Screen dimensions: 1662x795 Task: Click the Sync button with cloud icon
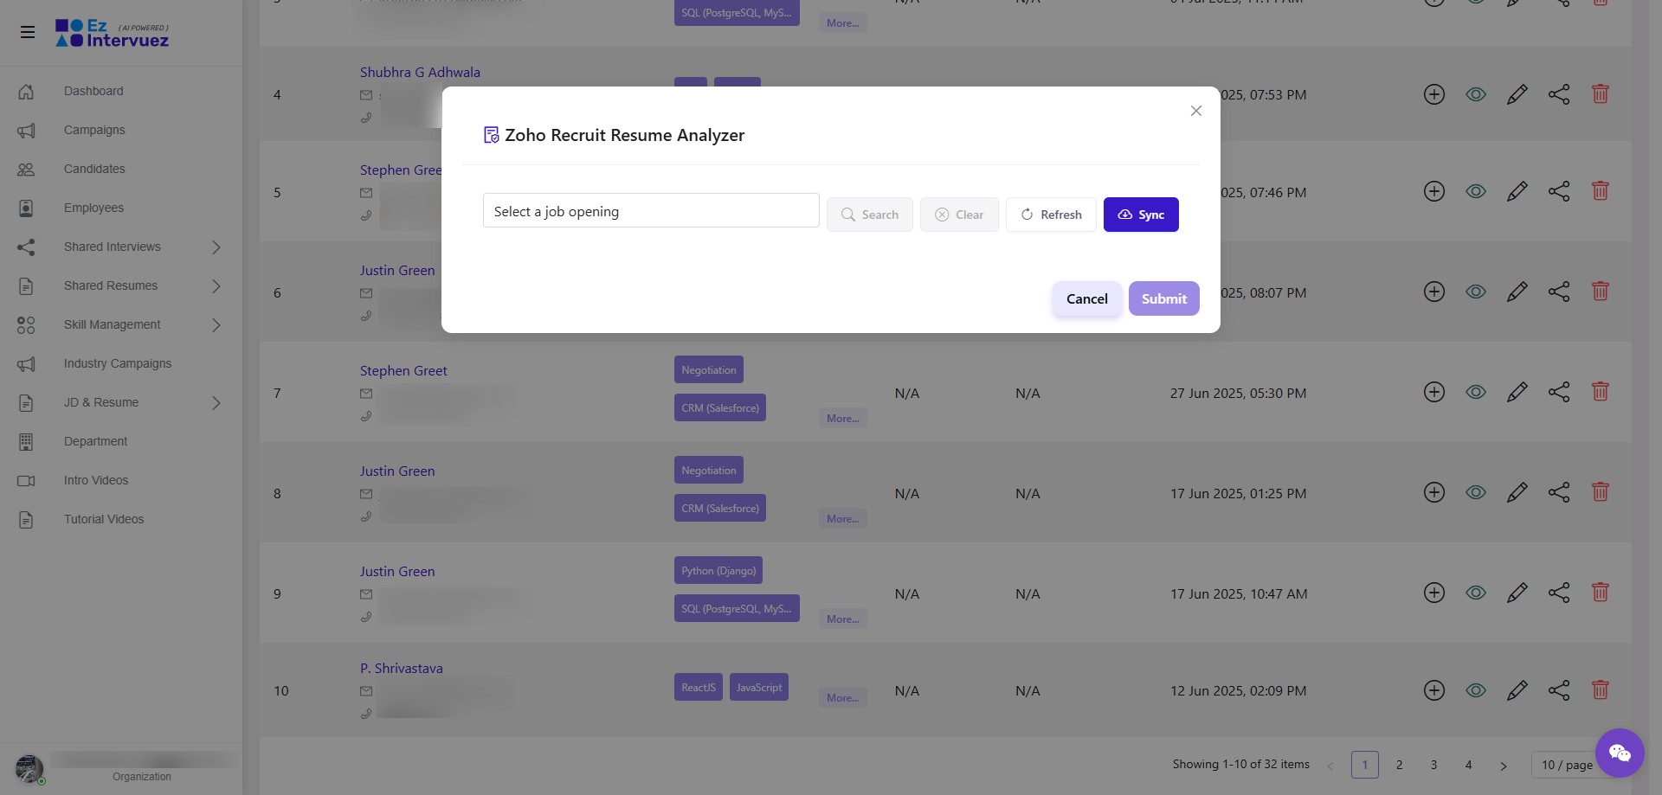click(1140, 215)
